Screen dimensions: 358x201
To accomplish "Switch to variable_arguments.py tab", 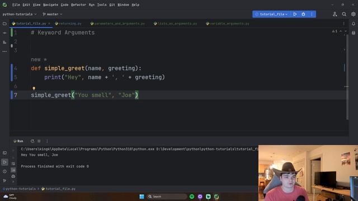I will [228, 23].
